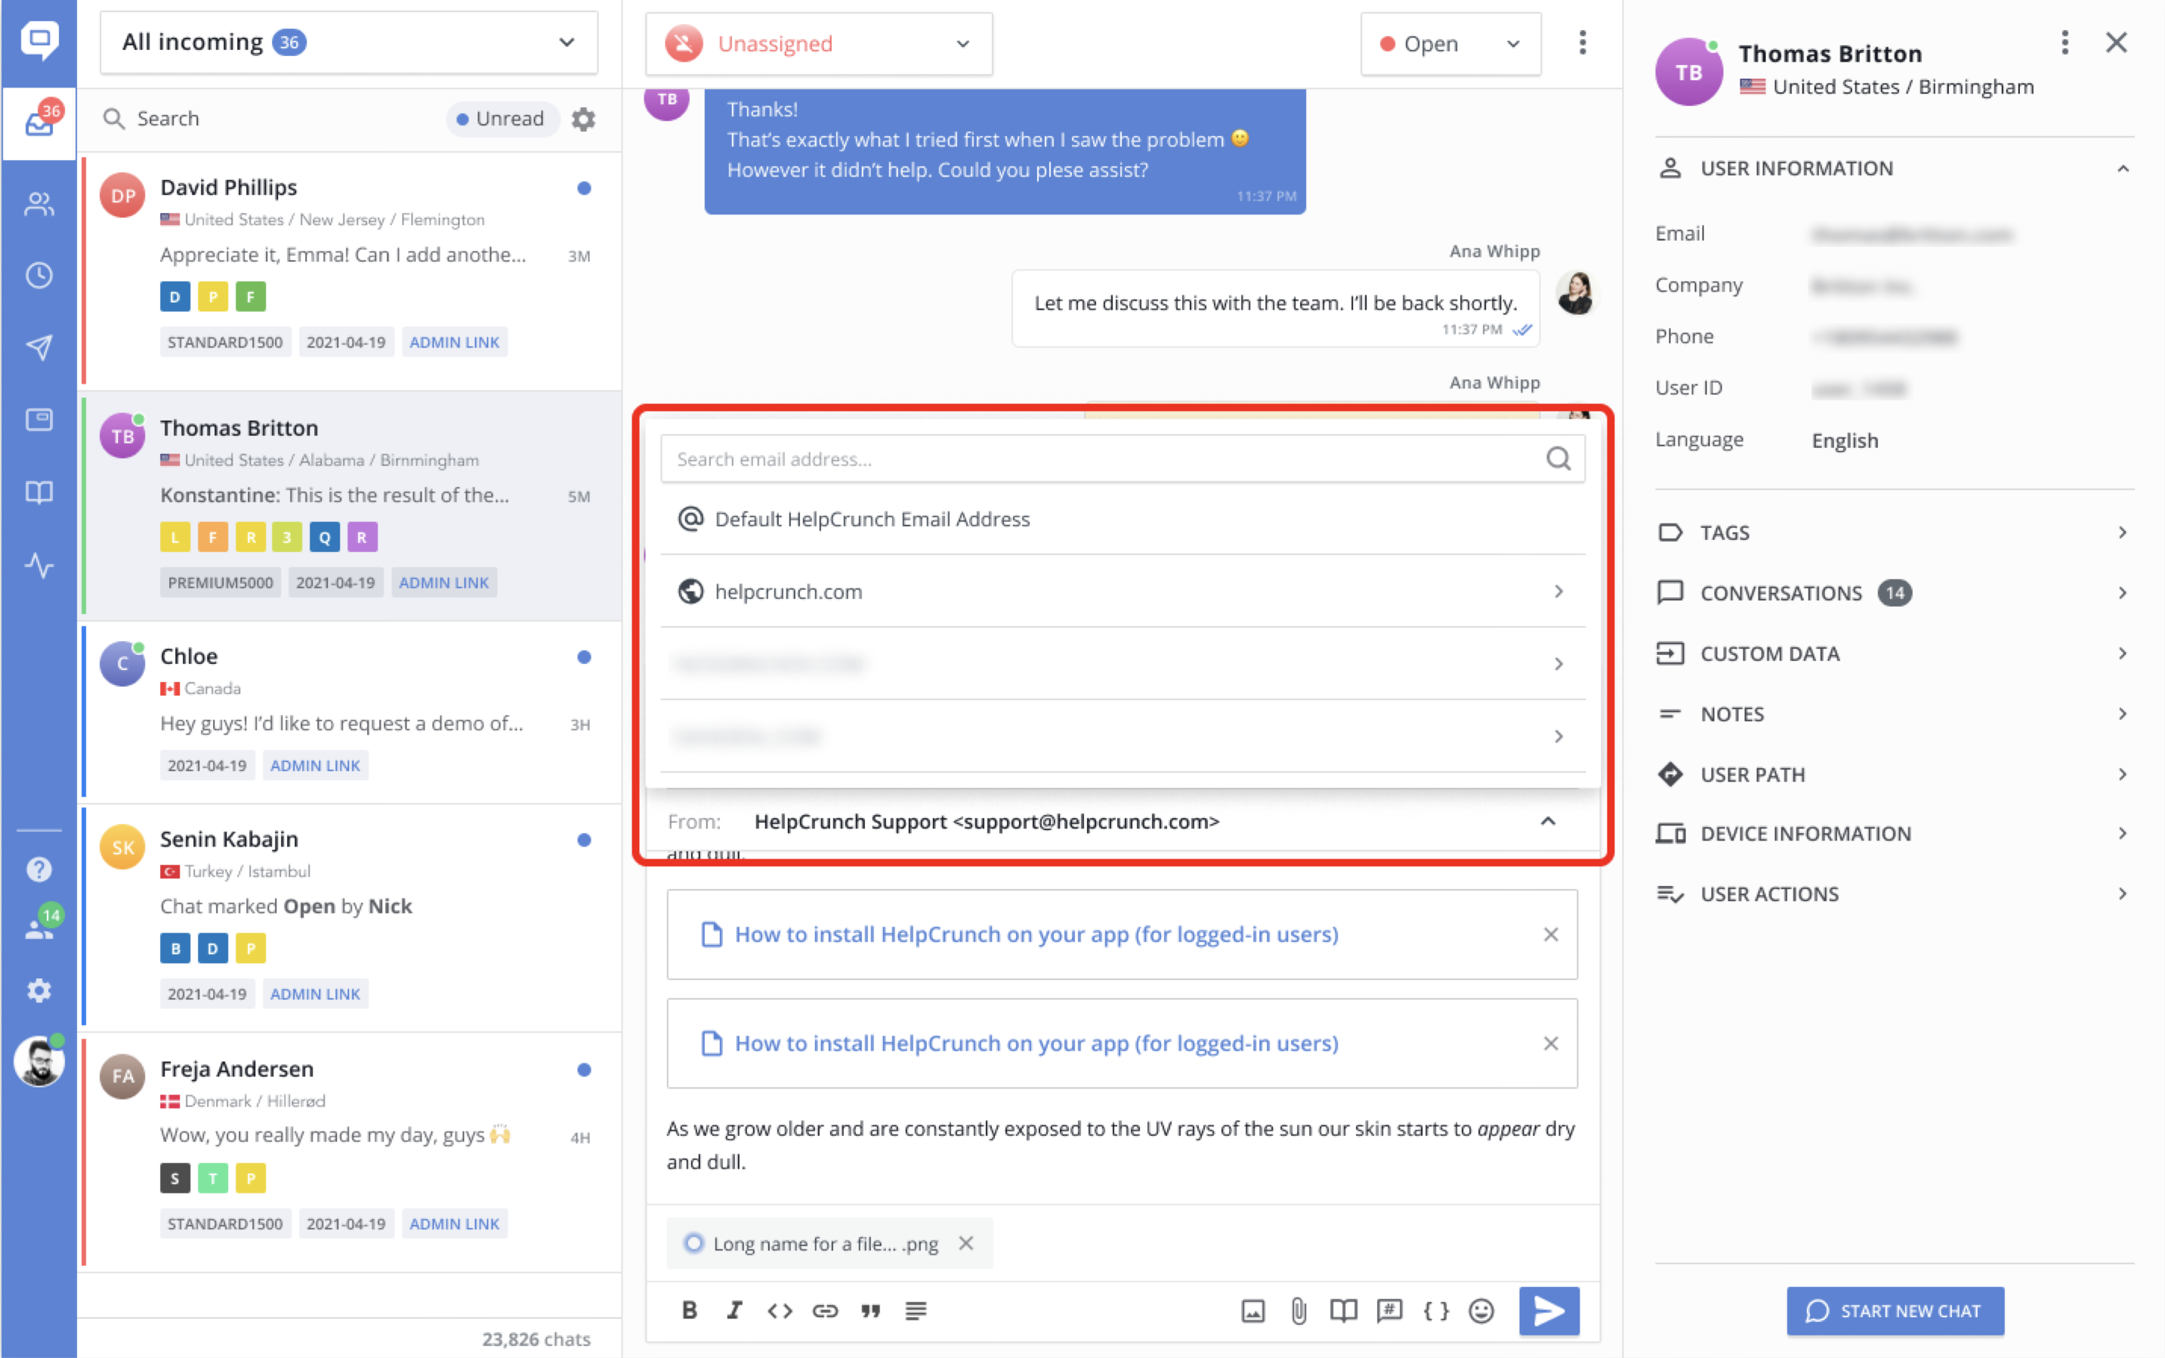Open saved responses icon in editor toolbar
This screenshot has width=2165, height=1358.
tap(1390, 1310)
